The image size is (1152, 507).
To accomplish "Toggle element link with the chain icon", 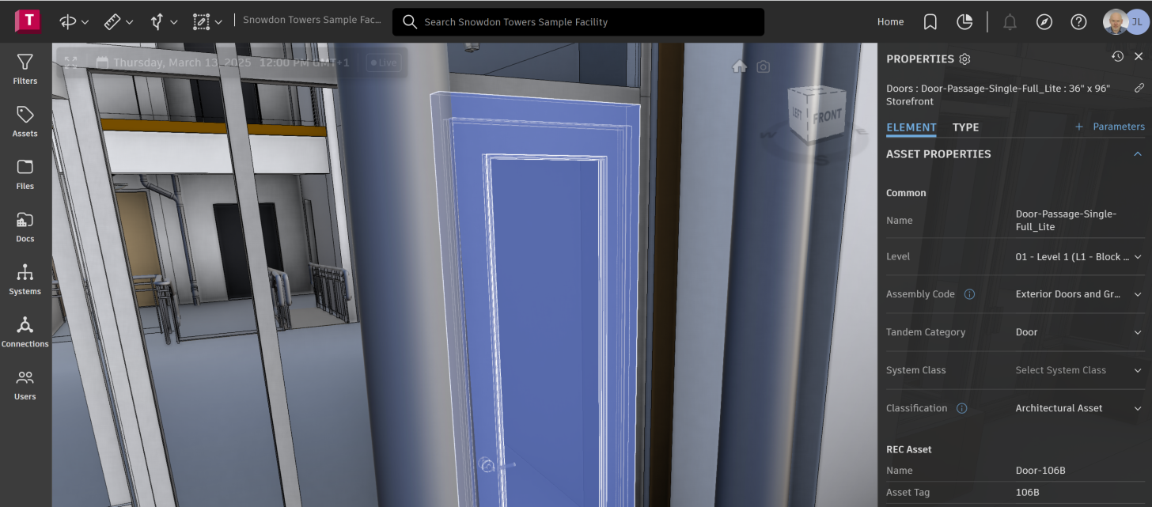I will 1139,88.
